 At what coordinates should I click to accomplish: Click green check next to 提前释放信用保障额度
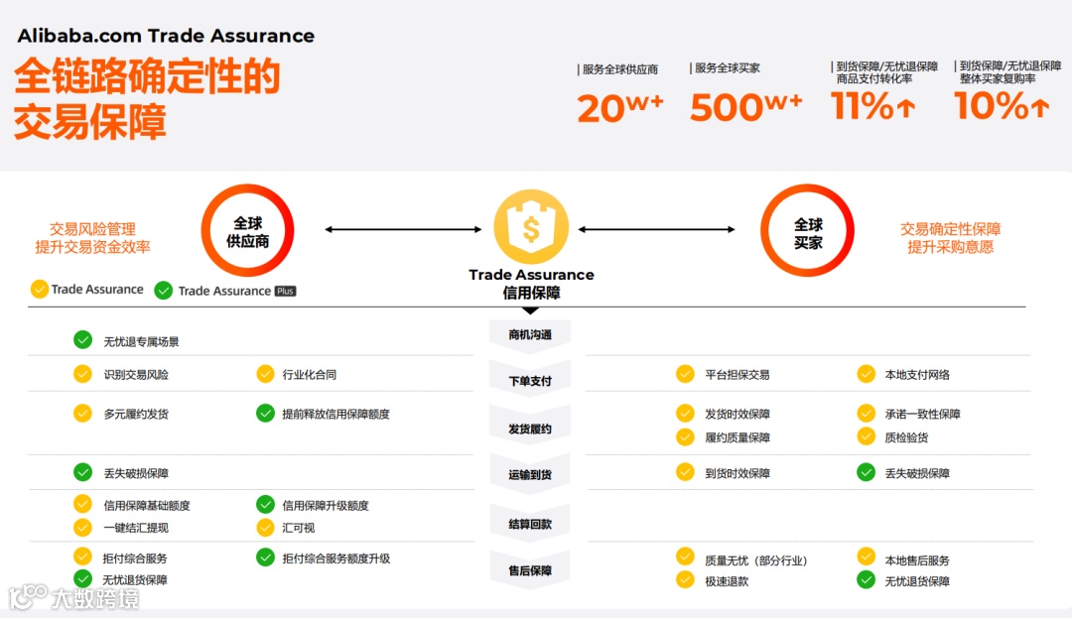click(265, 413)
